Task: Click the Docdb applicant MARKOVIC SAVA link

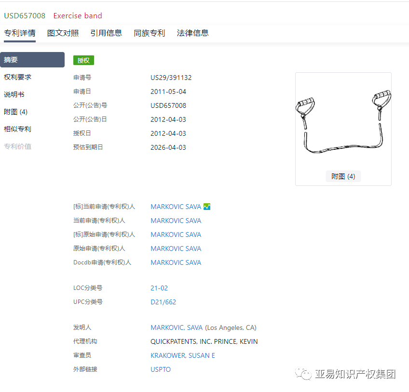Action: [x=176, y=262]
